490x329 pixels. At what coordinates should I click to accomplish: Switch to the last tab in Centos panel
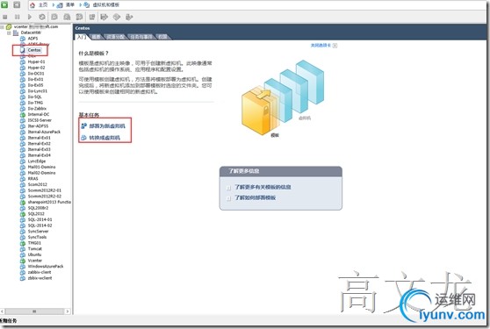(162, 37)
